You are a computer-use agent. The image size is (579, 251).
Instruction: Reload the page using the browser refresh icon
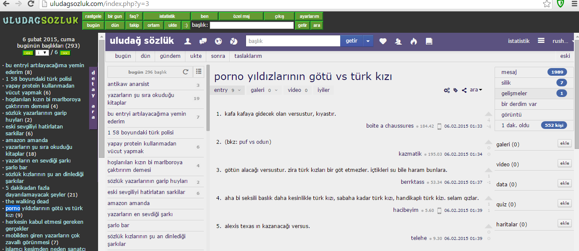tap(31, 4)
